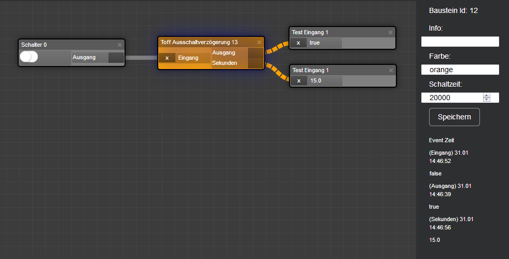The image size is (509, 259).
Task: Click the Event Zeit label
Action: (442, 140)
